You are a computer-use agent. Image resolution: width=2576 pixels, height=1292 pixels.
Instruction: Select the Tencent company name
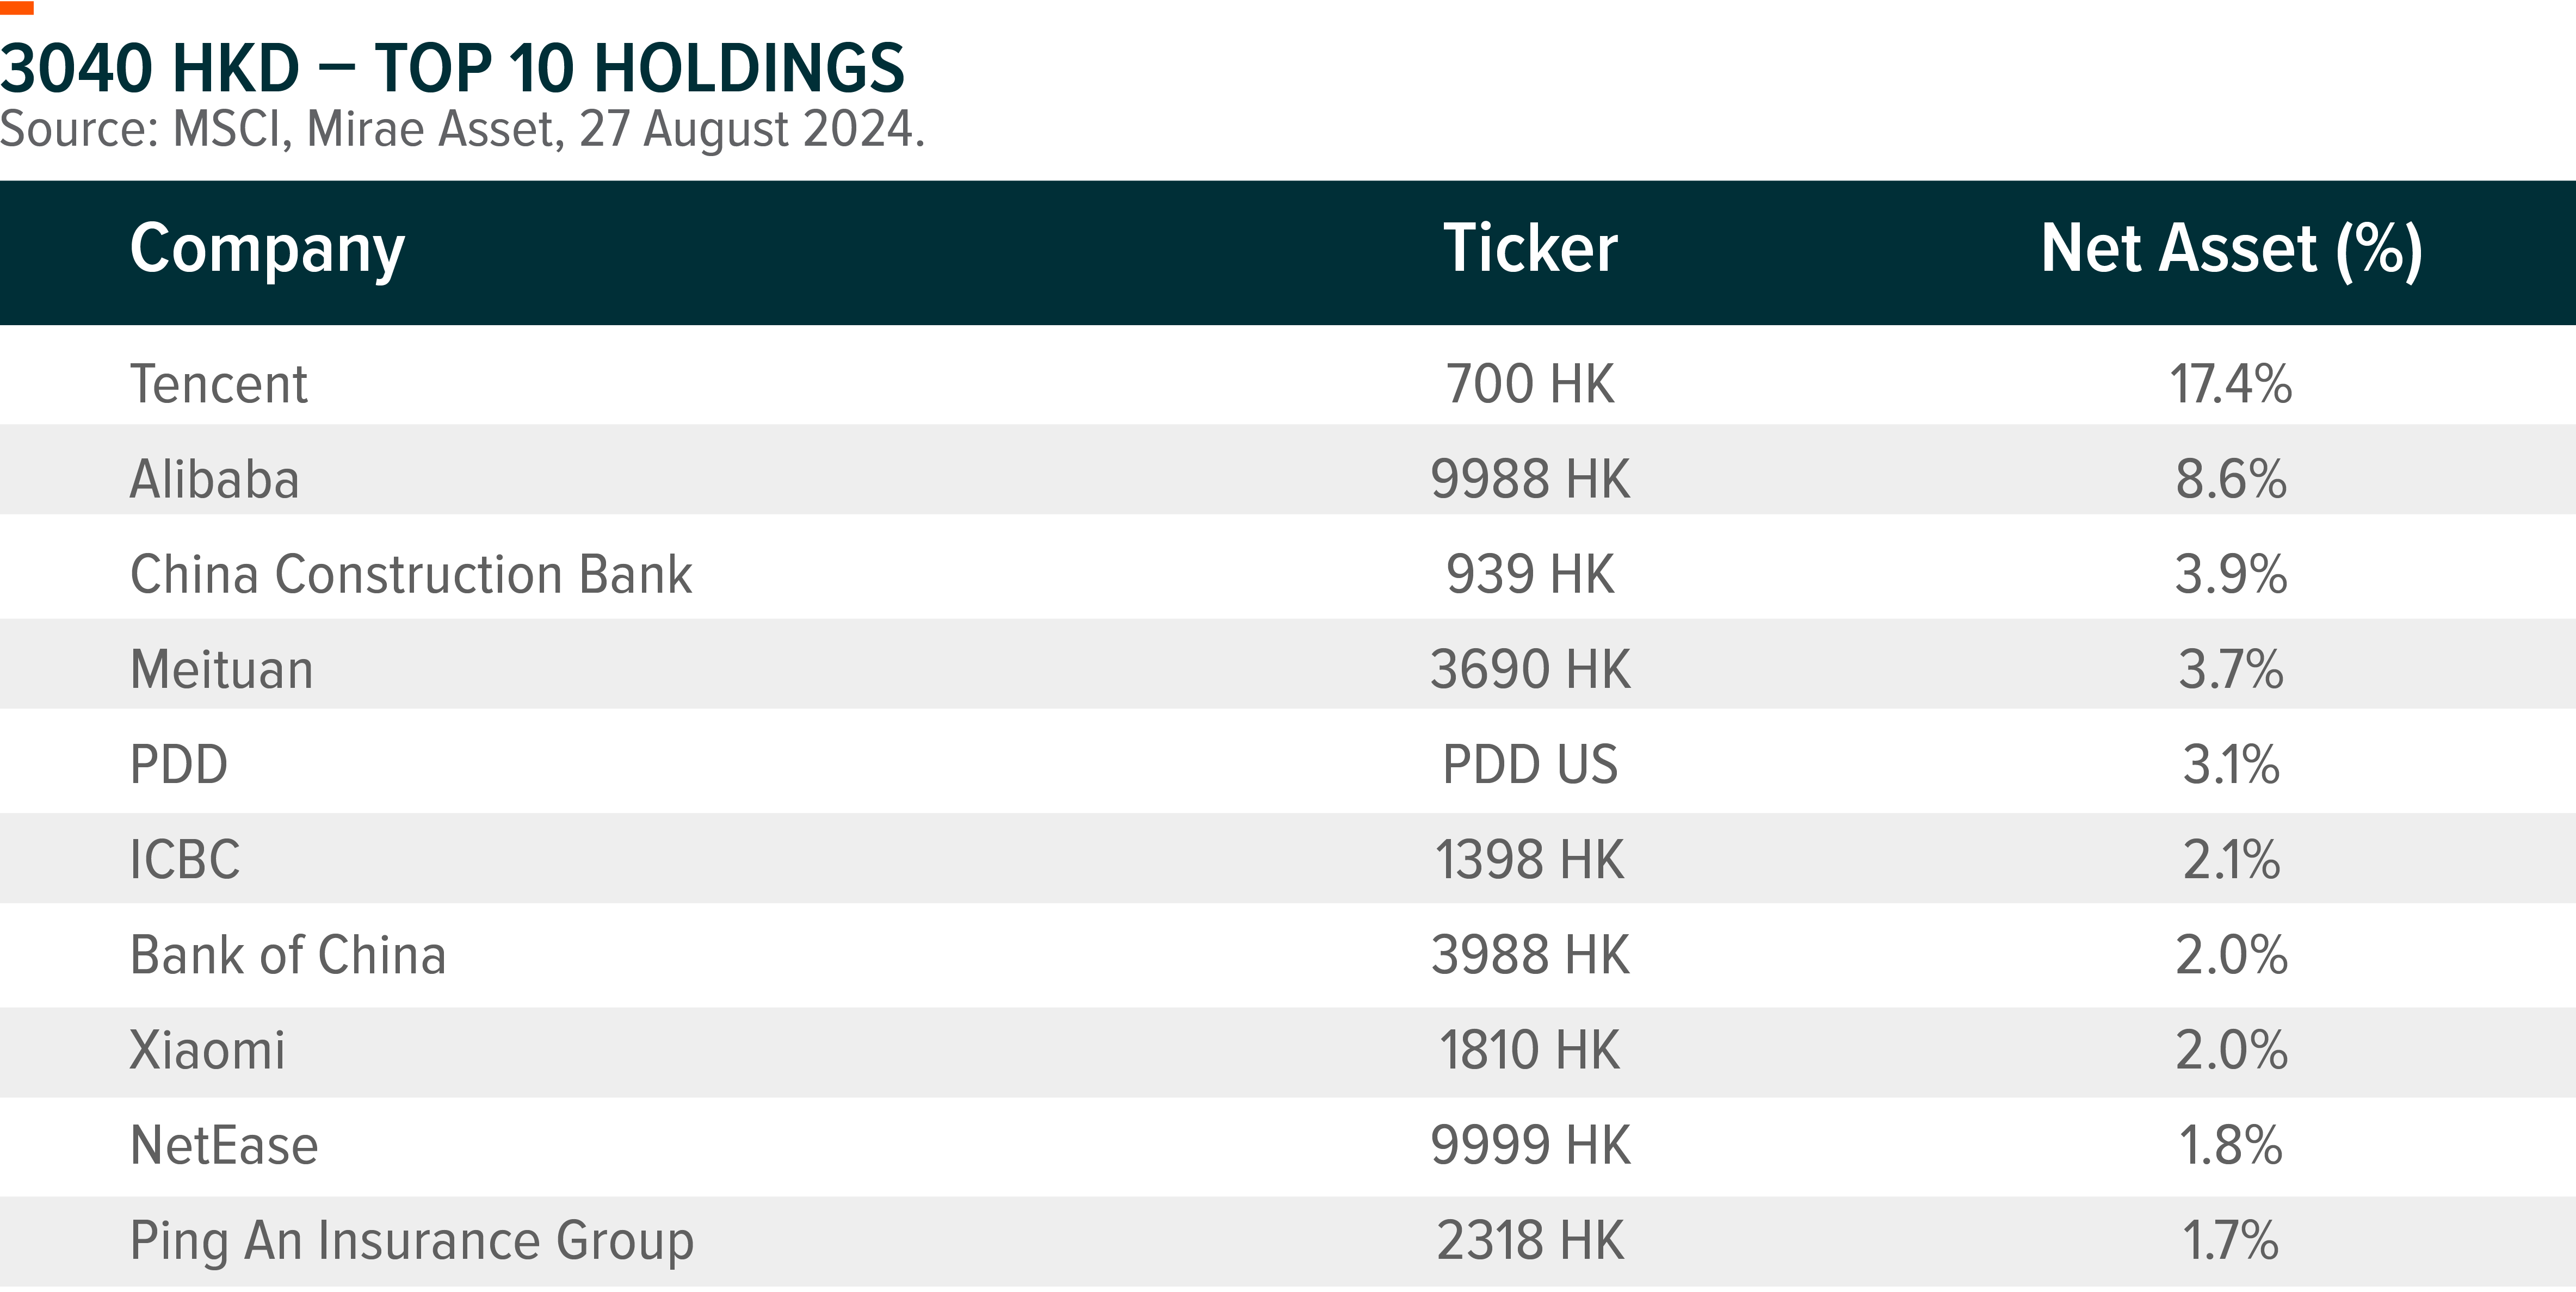tap(219, 384)
